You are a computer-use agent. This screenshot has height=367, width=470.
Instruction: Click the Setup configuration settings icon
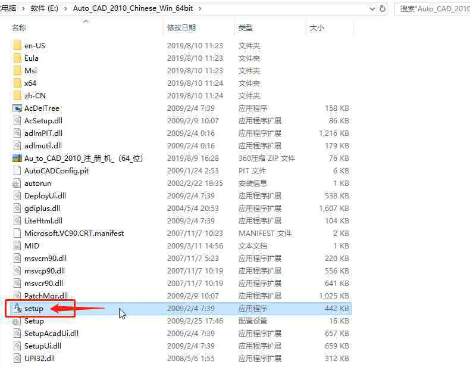[x=17, y=321]
